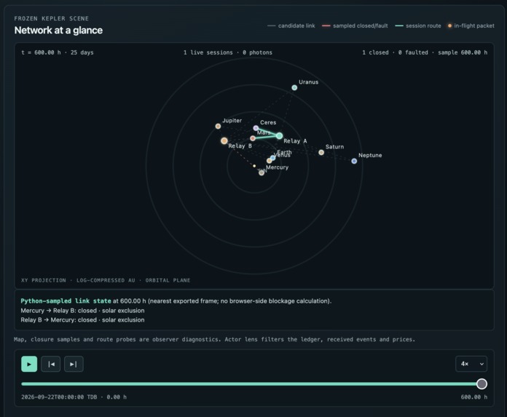Image resolution: width=507 pixels, height=417 pixels.
Task: Select the Jupiter node
Action: [x=218, y=126]
